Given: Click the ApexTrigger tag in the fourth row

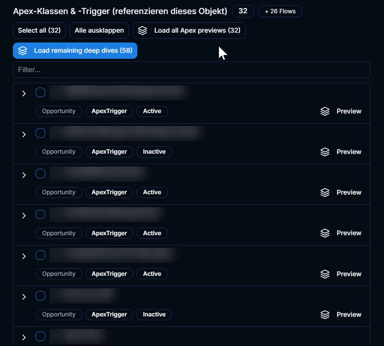Looking at the screenshot, I should click(109, 233).
